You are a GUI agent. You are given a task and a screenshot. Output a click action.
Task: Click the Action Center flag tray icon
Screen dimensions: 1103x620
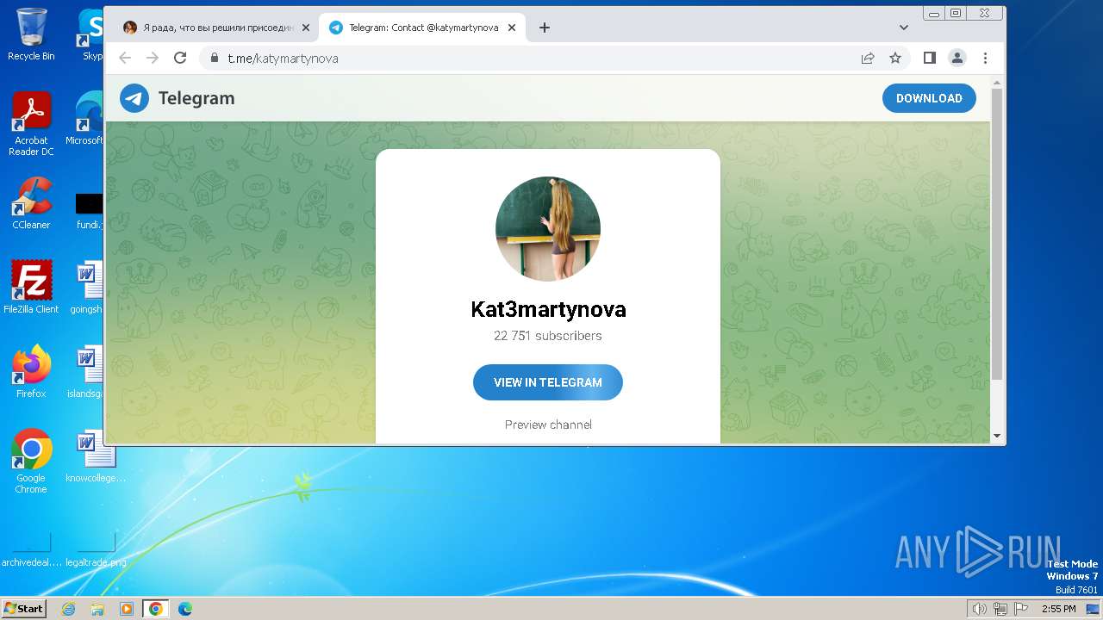tap(1021, 609)
